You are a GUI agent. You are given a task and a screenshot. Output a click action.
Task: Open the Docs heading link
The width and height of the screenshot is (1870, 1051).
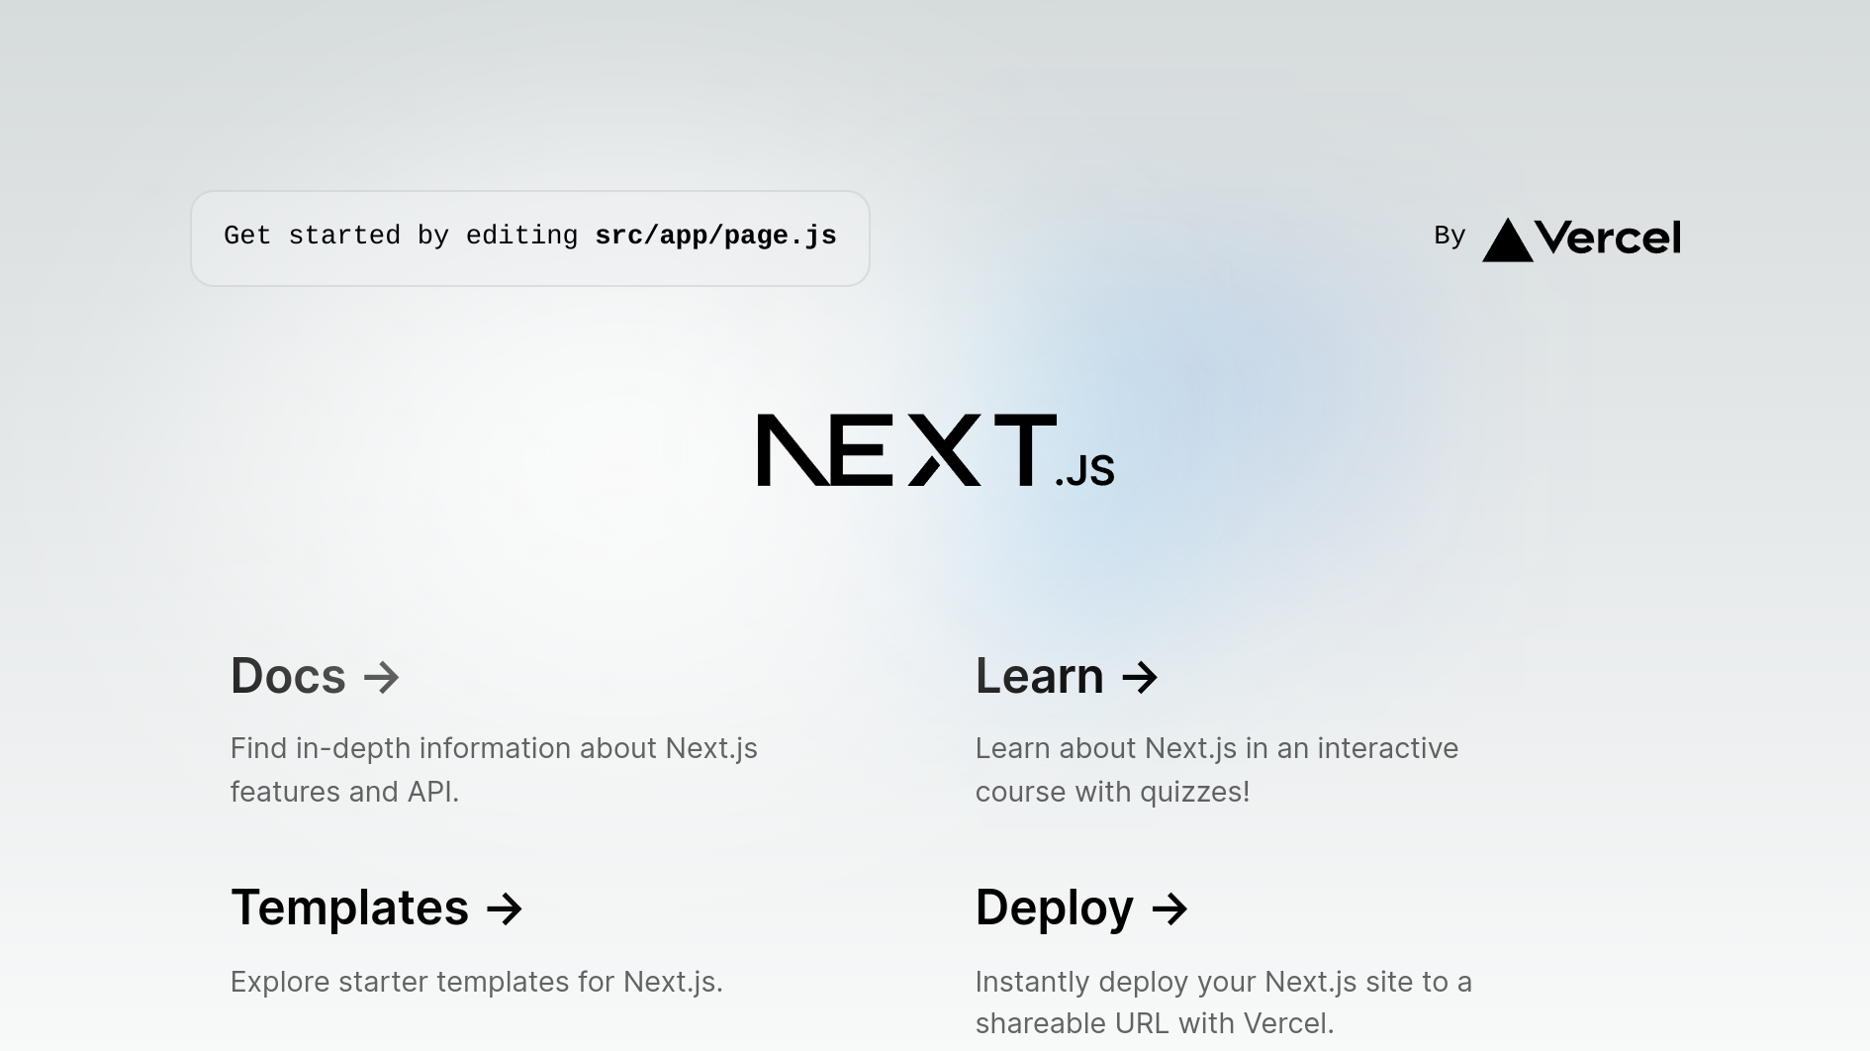click(288, 677)
